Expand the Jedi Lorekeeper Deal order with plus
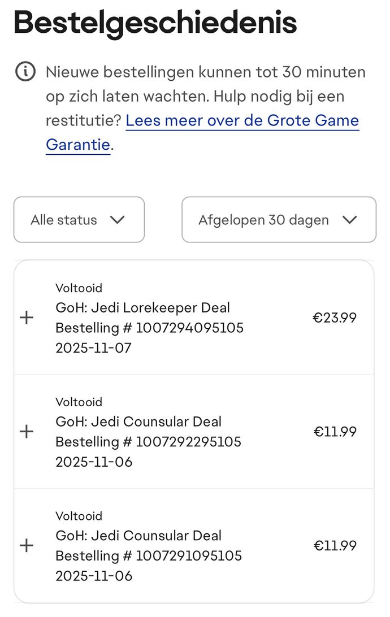This screenshot has width=390, height=617. (27, 318)
